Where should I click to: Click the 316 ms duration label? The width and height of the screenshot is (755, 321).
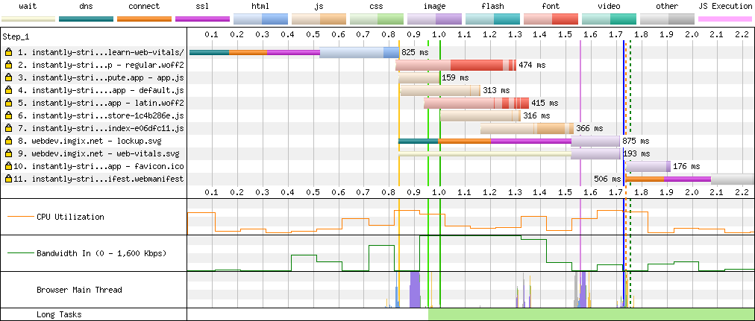536,115
